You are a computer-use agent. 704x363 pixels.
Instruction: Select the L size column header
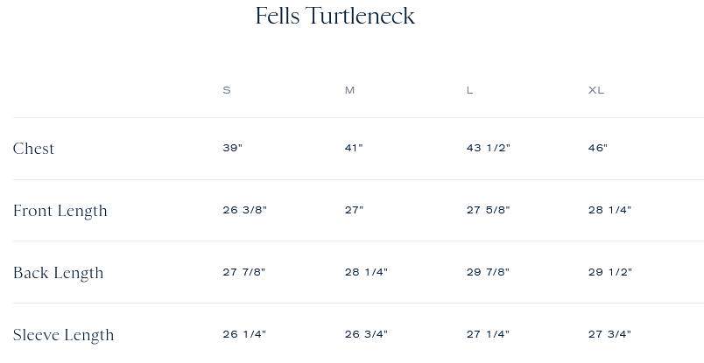coord(469,90)
